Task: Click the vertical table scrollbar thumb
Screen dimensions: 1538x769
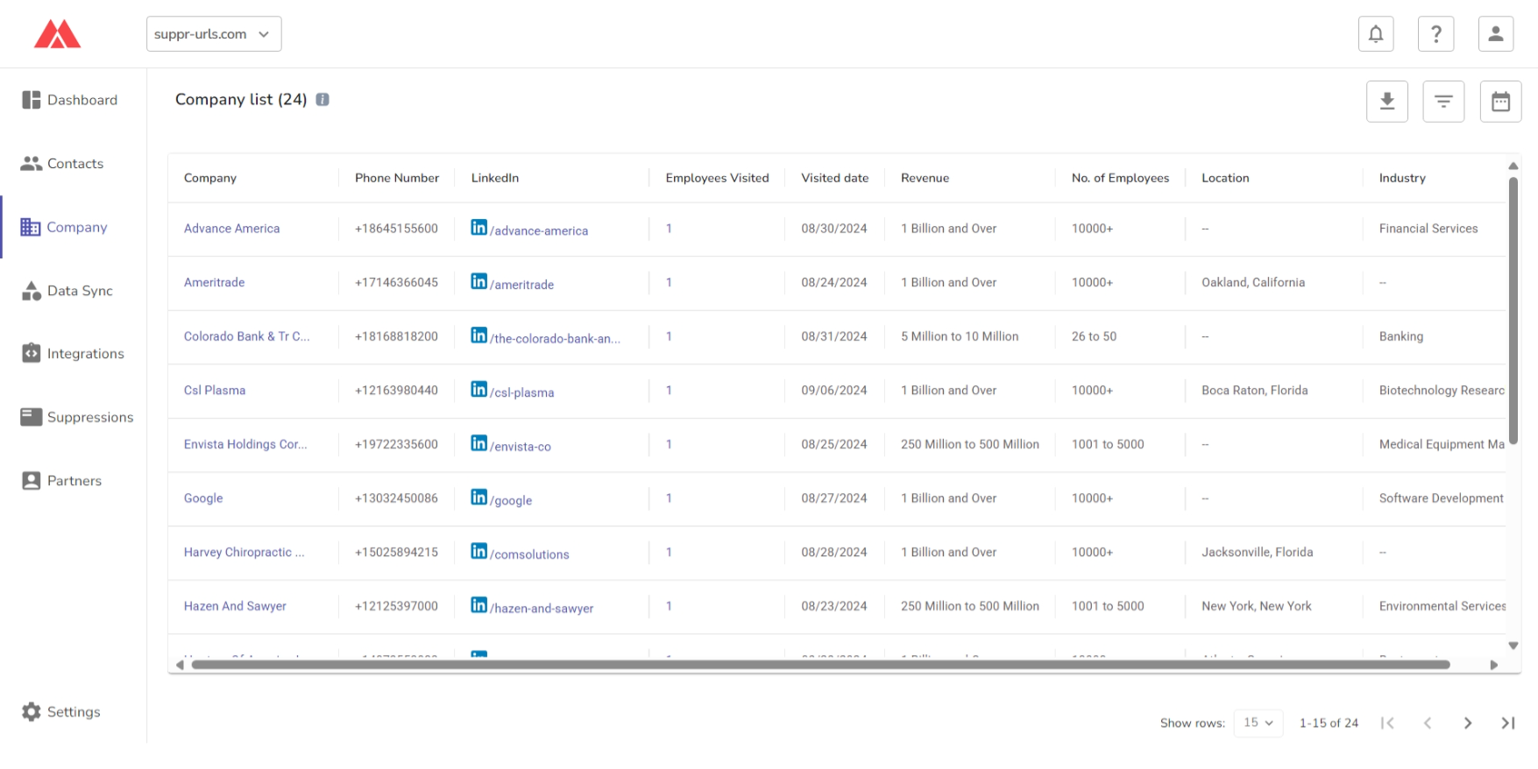Action: pyautogui.click(x=1513, y=311)
